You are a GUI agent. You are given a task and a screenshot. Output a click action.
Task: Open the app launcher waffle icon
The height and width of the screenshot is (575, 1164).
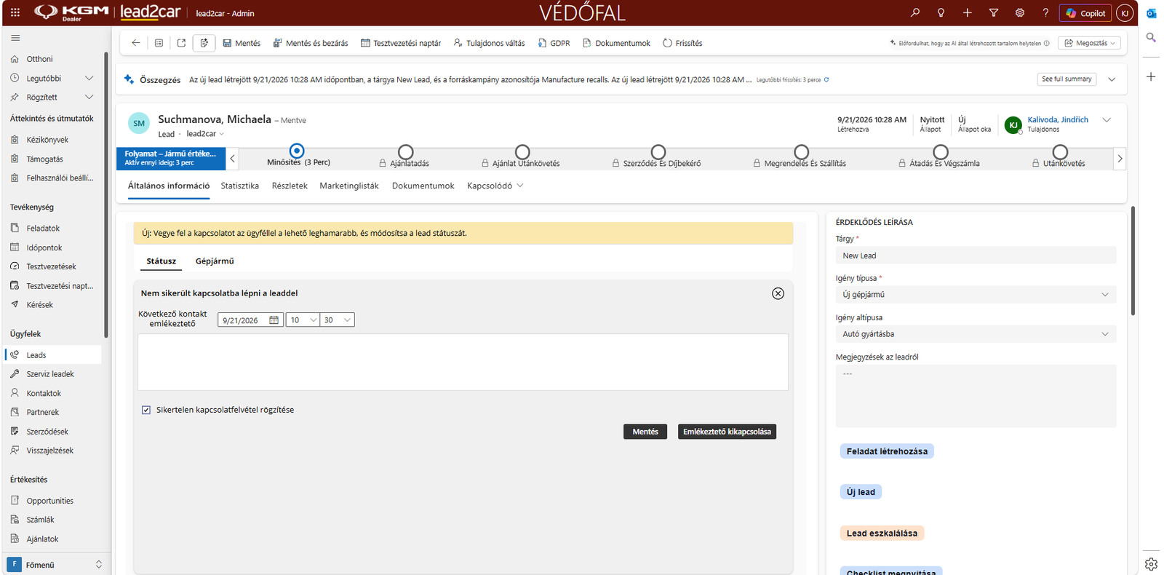[x=15, y=12]
